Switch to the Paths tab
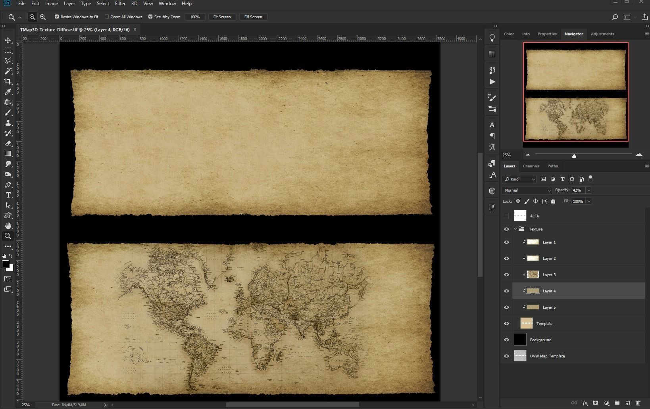Screen dimensions: 650x409 [552, 166]
